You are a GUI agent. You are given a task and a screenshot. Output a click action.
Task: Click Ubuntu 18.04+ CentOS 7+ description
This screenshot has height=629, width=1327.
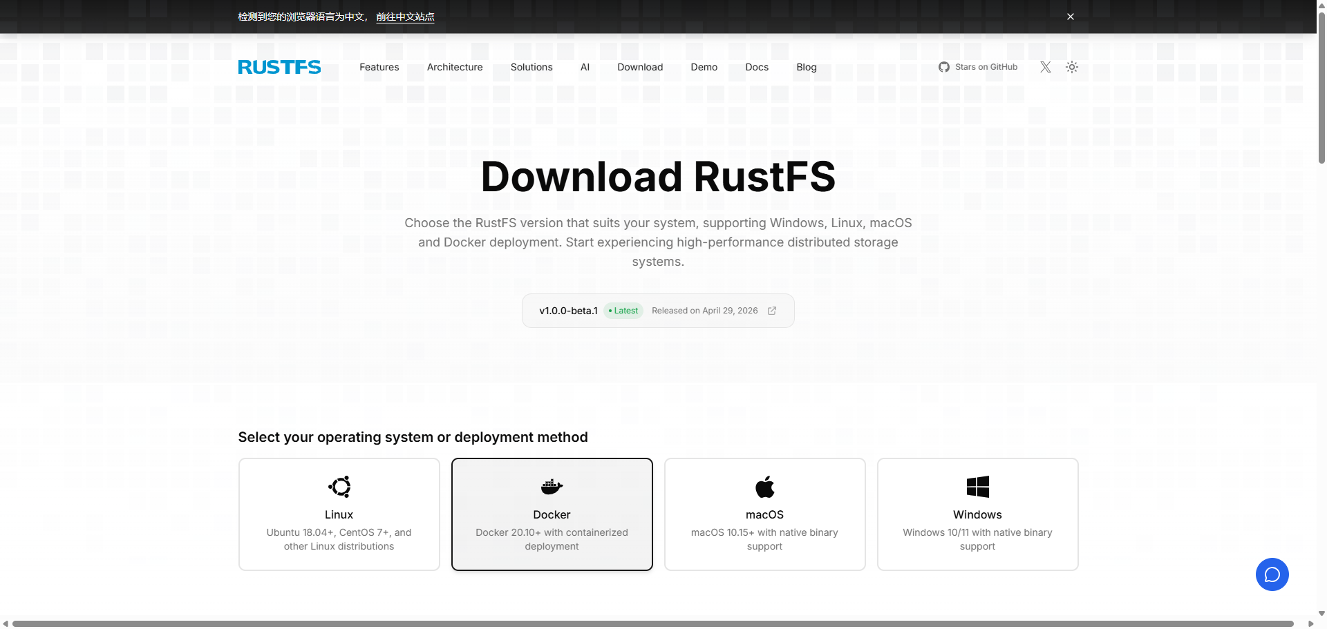[x=339, y=539]
